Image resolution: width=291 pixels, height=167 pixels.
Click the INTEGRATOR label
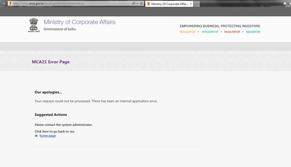[x=210, y=32]
